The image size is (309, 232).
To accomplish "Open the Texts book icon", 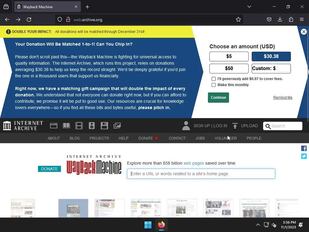I will (66, 126).
